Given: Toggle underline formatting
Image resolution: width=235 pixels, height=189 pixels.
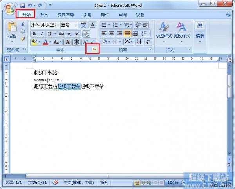Looking at the screenshot, I should pyautogui.click(x=49, y=34).
